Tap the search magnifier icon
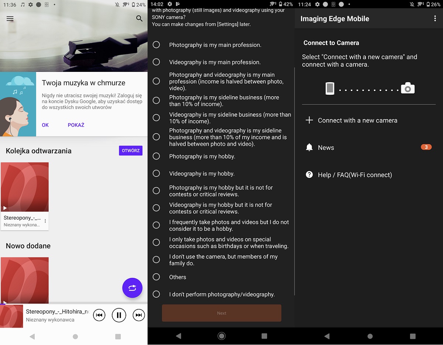 (x=139, y=18)
